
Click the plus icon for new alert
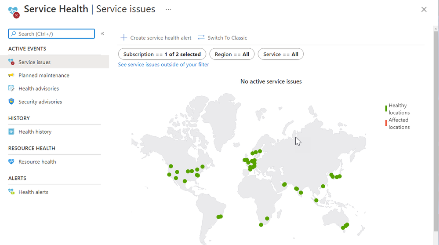click(124, 37)
